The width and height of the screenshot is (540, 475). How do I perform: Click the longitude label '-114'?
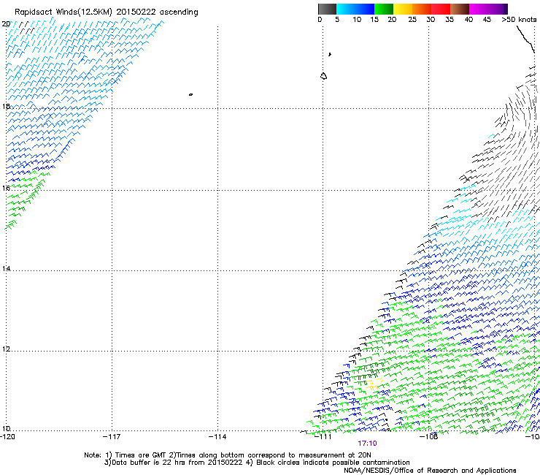pos(217,437)
